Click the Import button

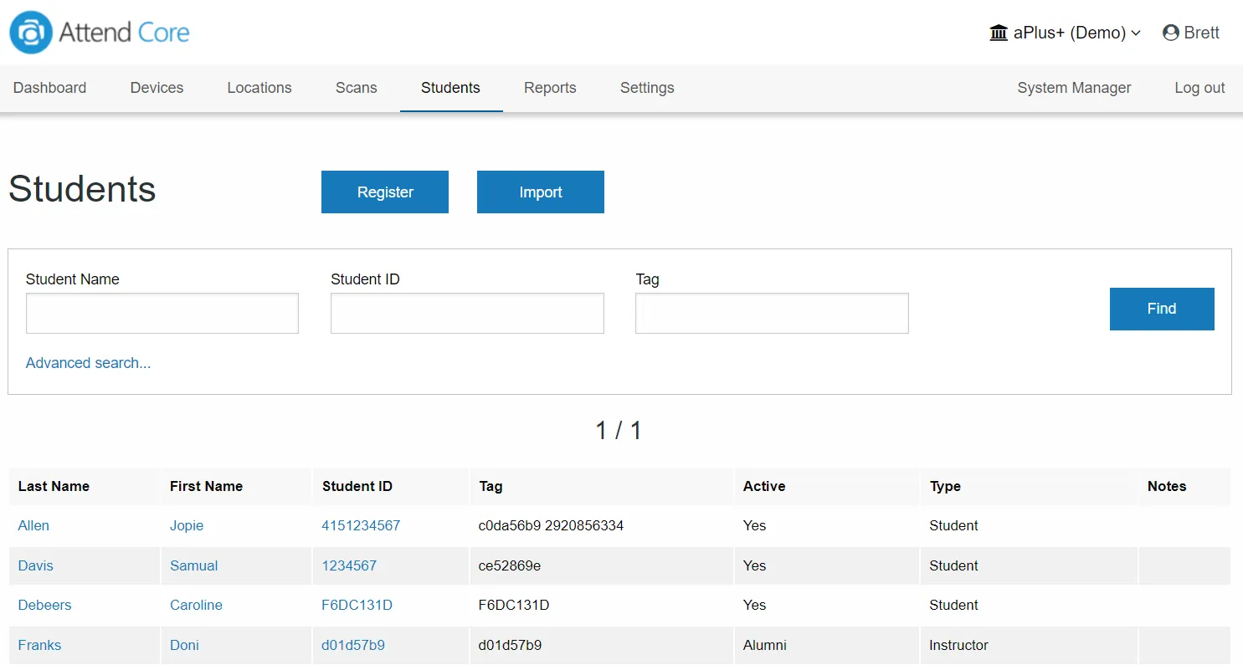[x=541, y=192]
